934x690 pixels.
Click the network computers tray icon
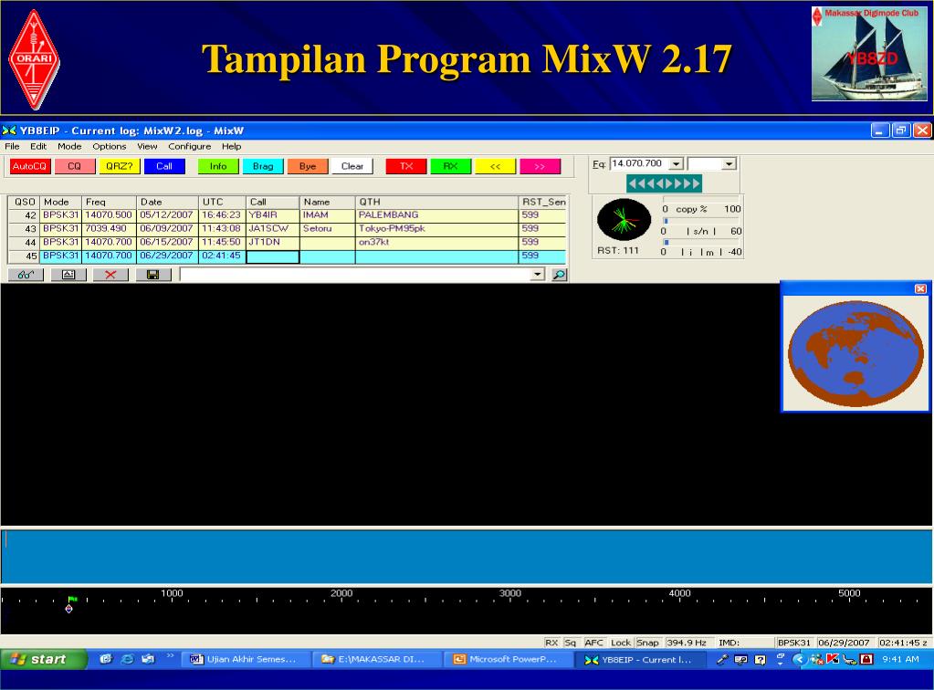click(x=741, y=659)
